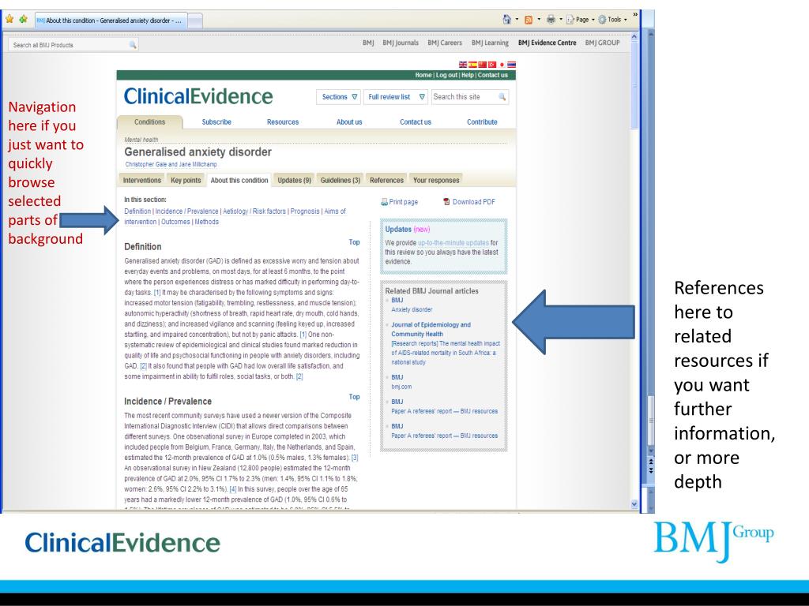Viewport: 809px width, 606px height.
Task: Click Top link beside Definition heading
Action: coord(354,242)
